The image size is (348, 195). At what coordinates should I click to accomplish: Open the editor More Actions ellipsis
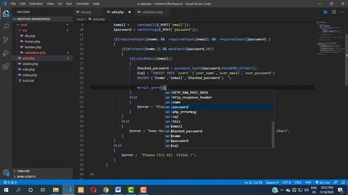tap(342, 12)
